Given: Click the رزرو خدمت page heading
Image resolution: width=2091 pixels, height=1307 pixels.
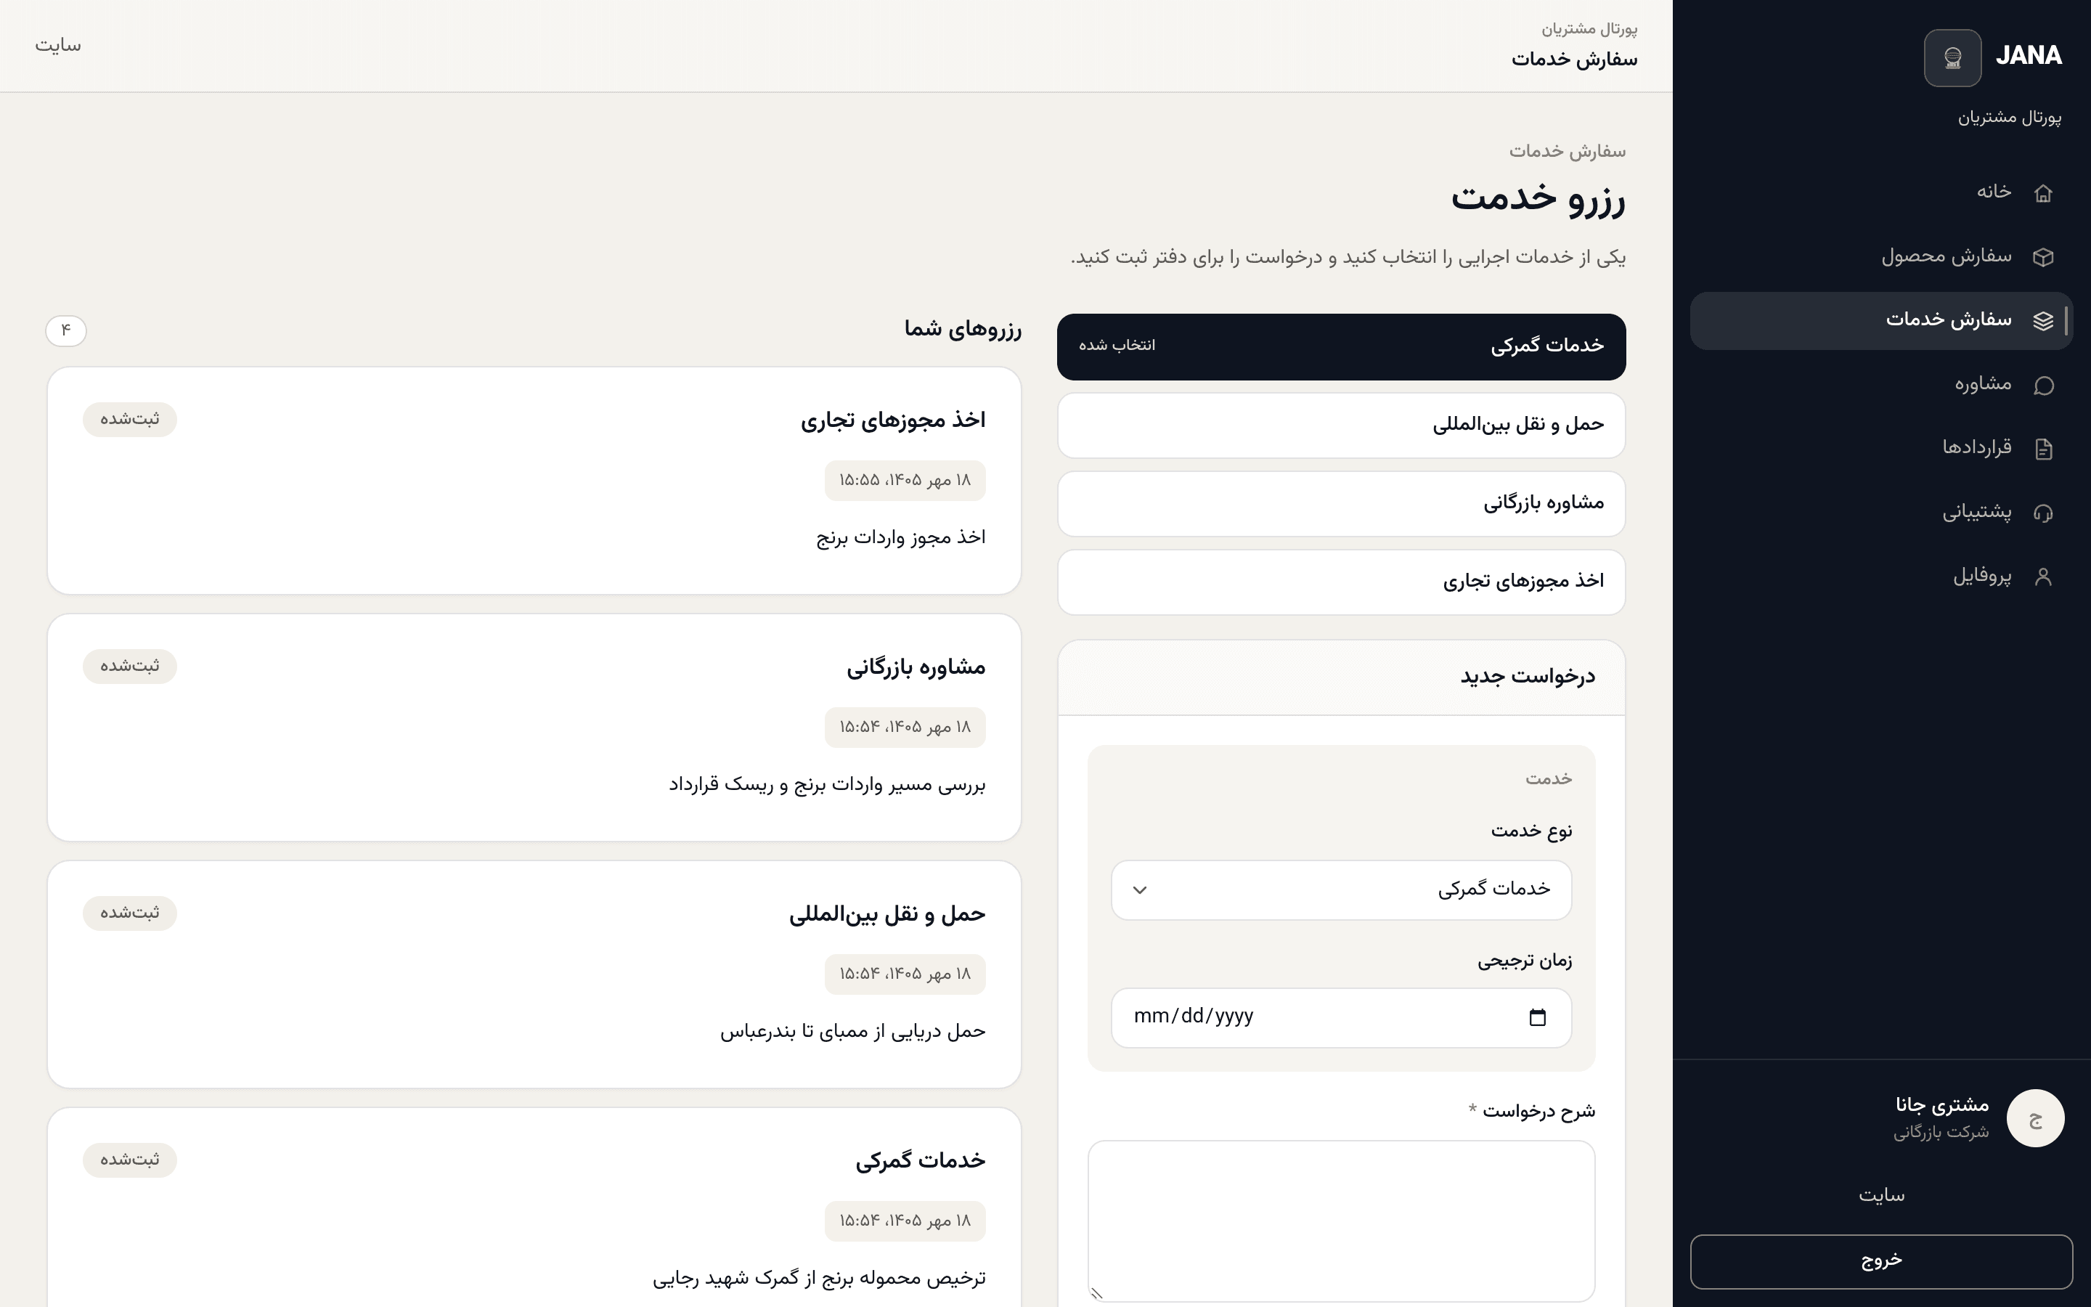Looking at the screenshot, I should (1538, 198).
